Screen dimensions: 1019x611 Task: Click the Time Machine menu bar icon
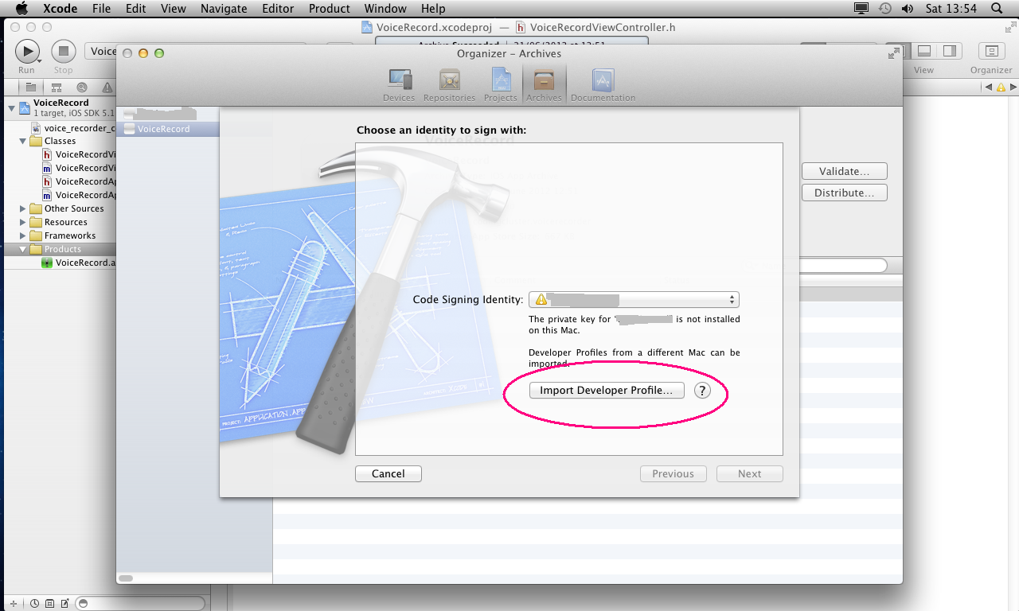[x=885, y=9]
